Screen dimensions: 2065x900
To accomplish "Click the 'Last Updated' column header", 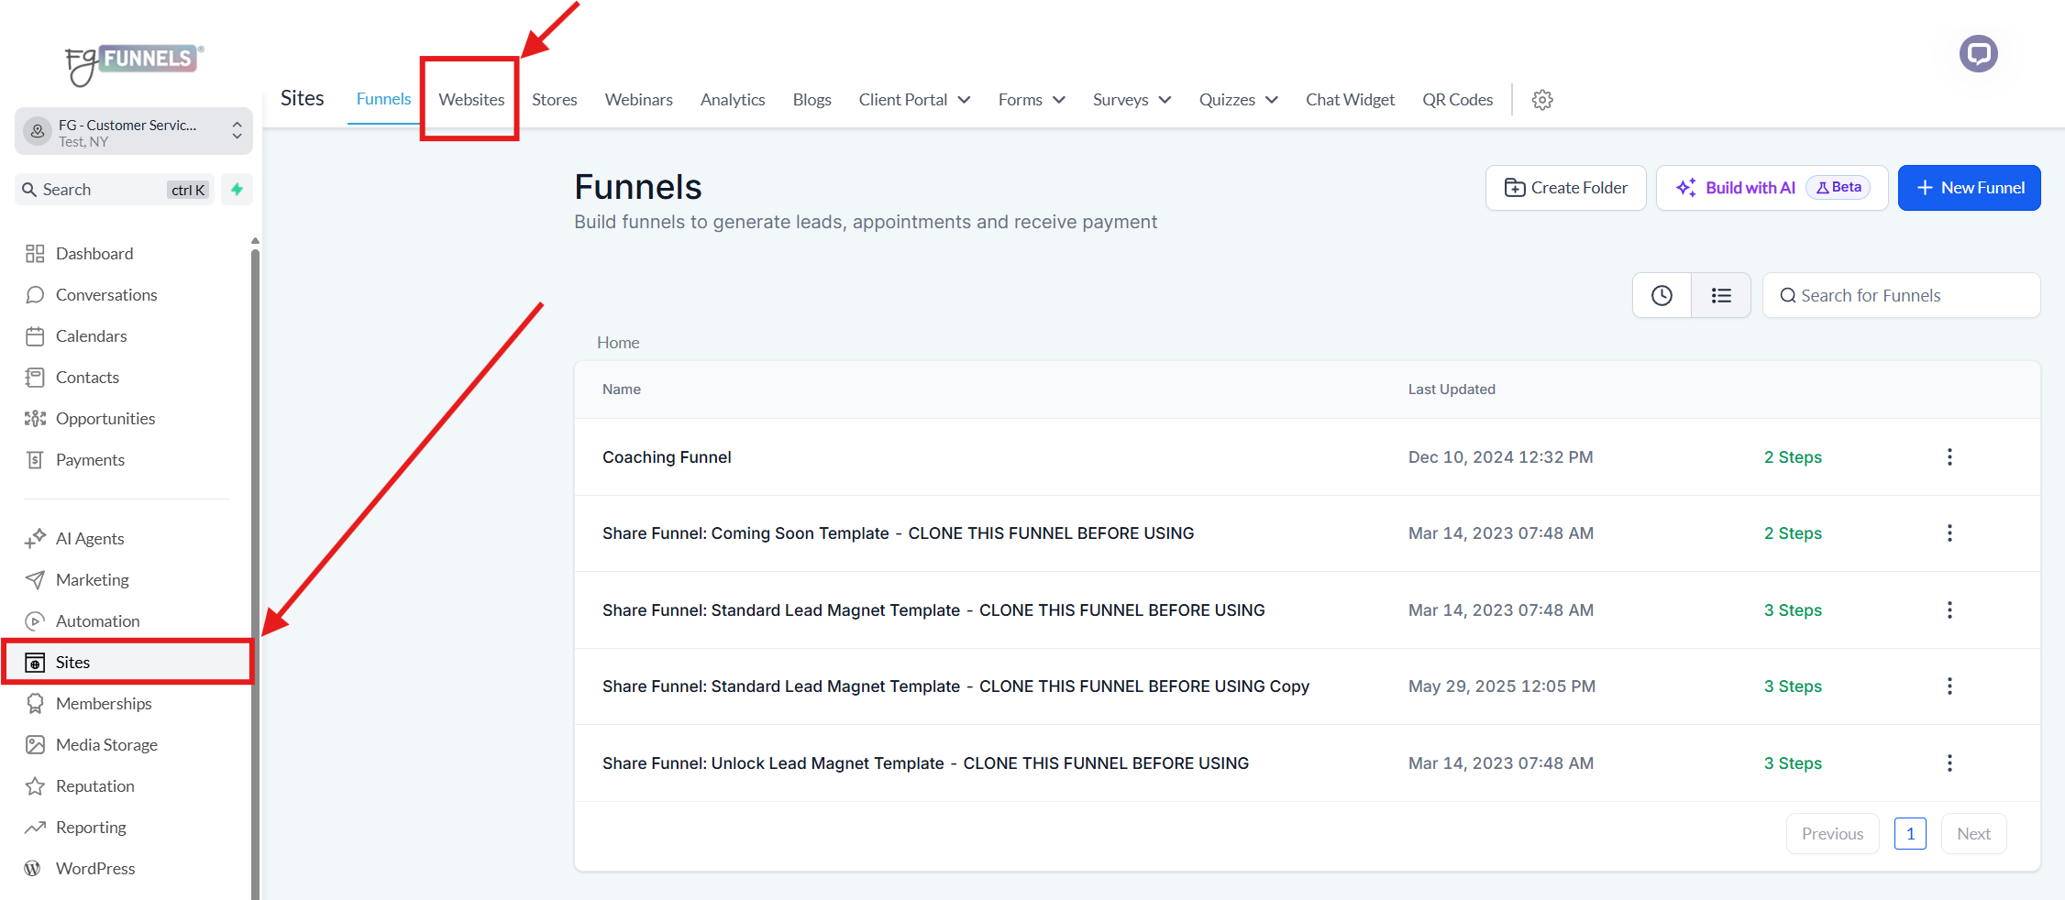I will (1452, 390).
